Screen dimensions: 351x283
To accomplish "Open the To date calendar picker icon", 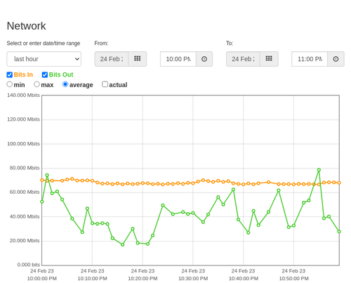I will (269, 59).
